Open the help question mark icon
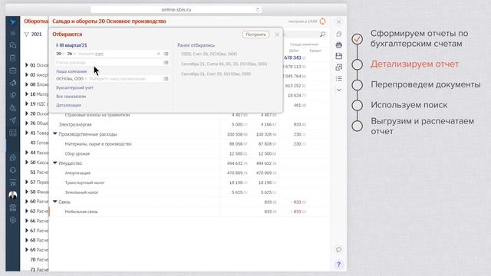The width and height of the screenshot is (491, 276). (x=339, y=264)
